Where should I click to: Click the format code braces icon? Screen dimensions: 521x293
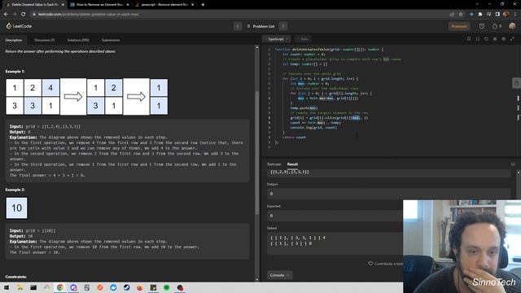478,39
